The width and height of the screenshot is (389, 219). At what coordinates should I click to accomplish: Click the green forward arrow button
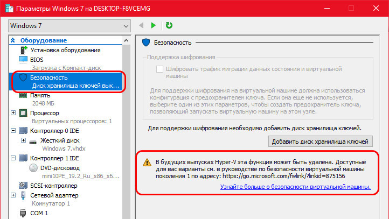click(154, 25)
